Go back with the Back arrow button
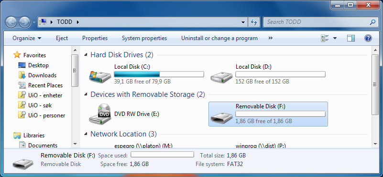The width and height of the screenshot is (383, 177). [11, 22]
